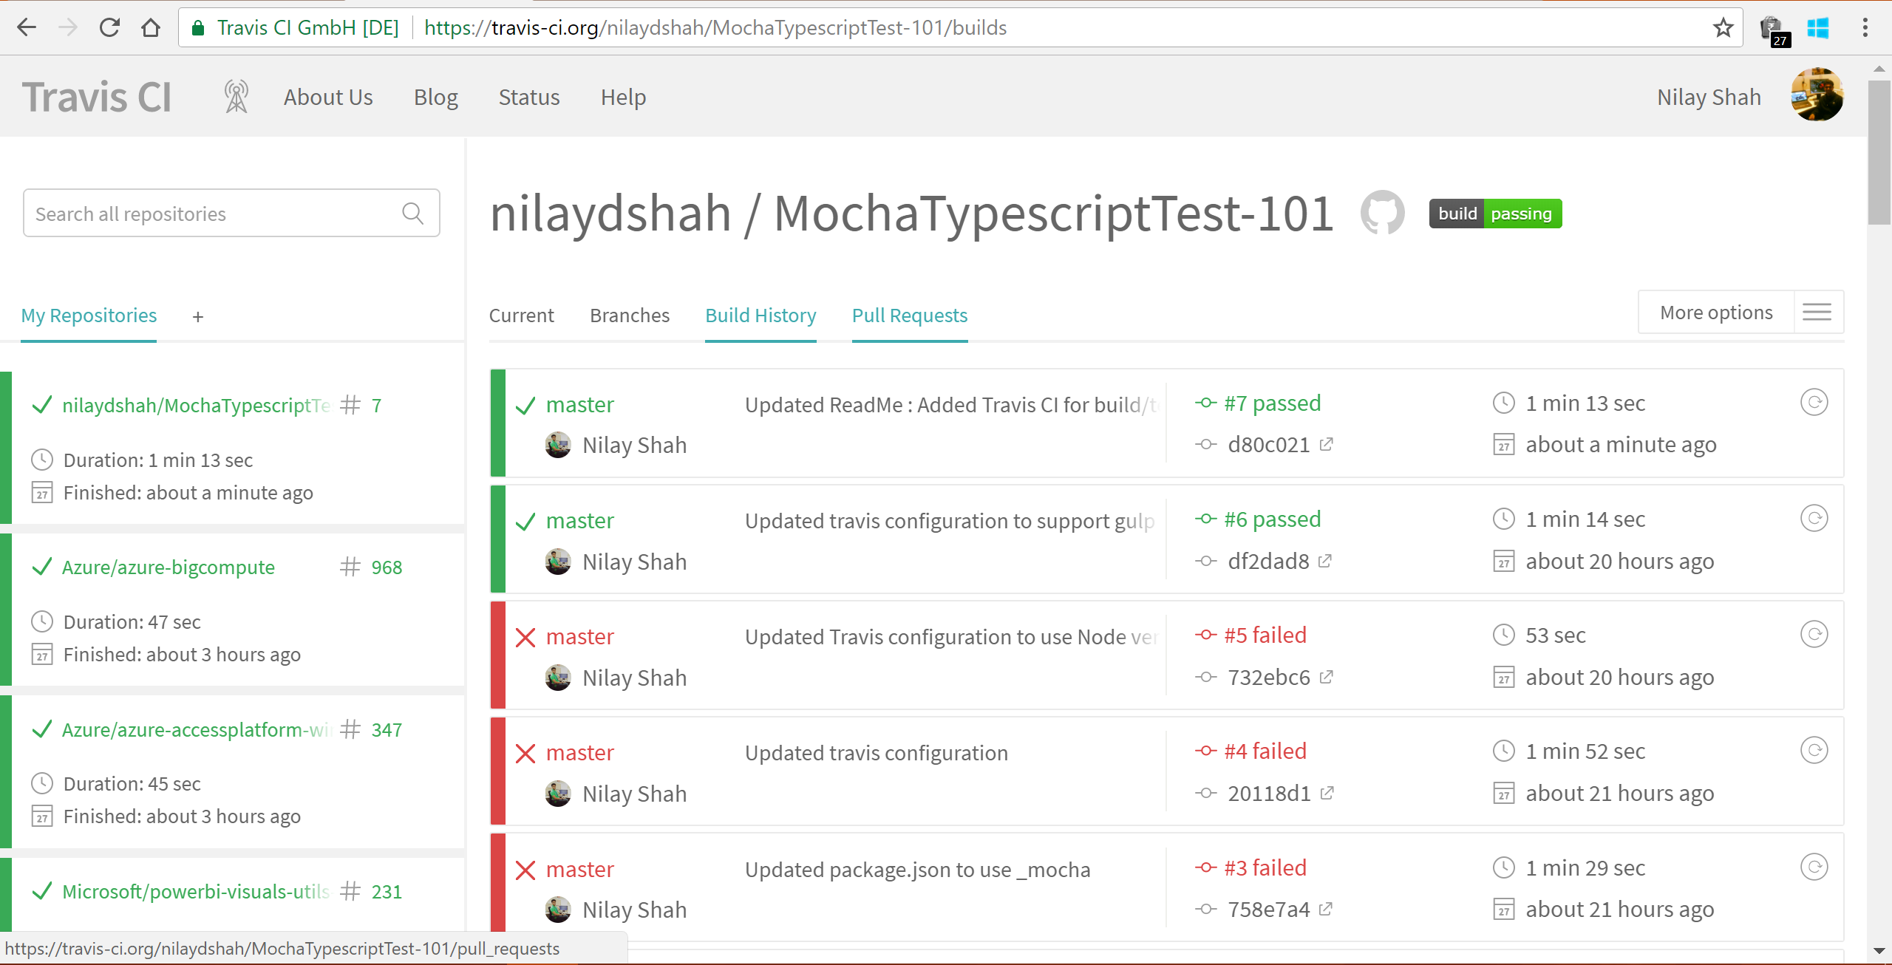This screenshot has height=965, width=1892.
Task: Click the add repository plus button
Action: click(x=198, y=316)
